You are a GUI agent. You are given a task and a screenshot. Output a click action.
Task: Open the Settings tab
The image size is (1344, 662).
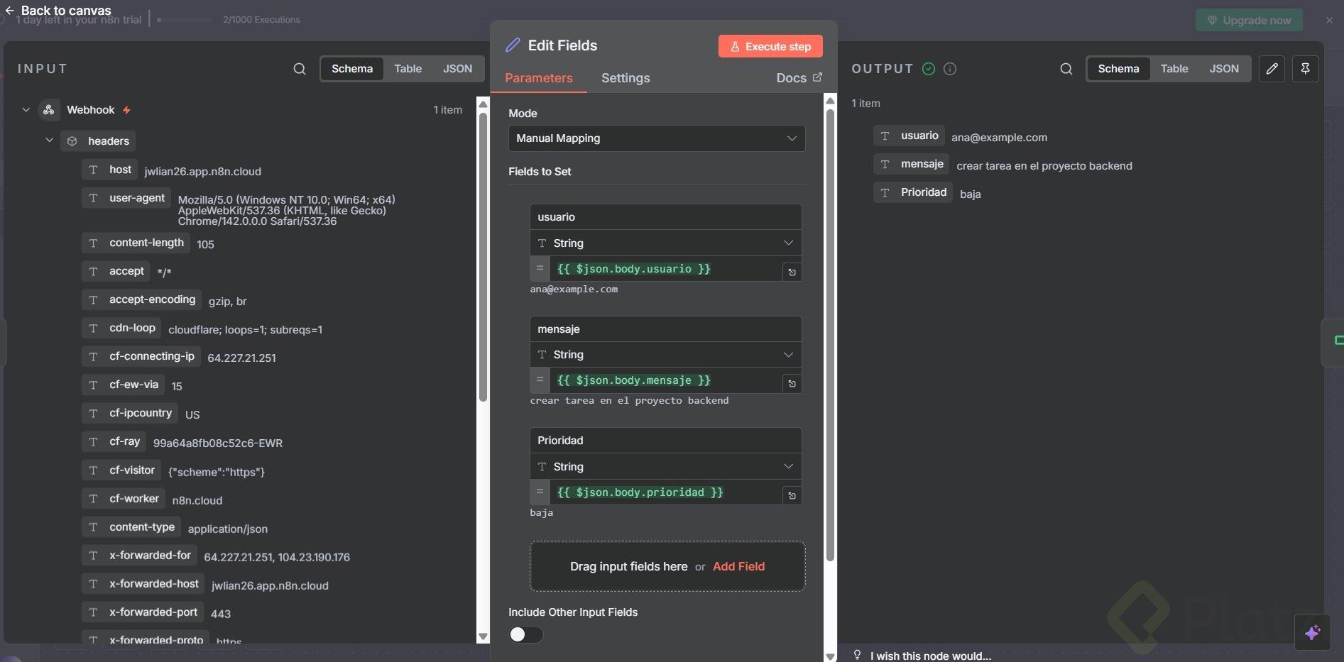[625, 78]
